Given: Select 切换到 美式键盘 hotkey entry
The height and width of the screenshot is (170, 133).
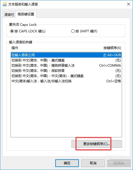Looking at the screenshot, I should pos(66,60).
